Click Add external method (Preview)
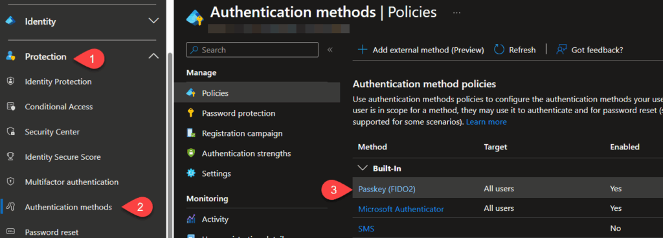 [x=421, y=50]
